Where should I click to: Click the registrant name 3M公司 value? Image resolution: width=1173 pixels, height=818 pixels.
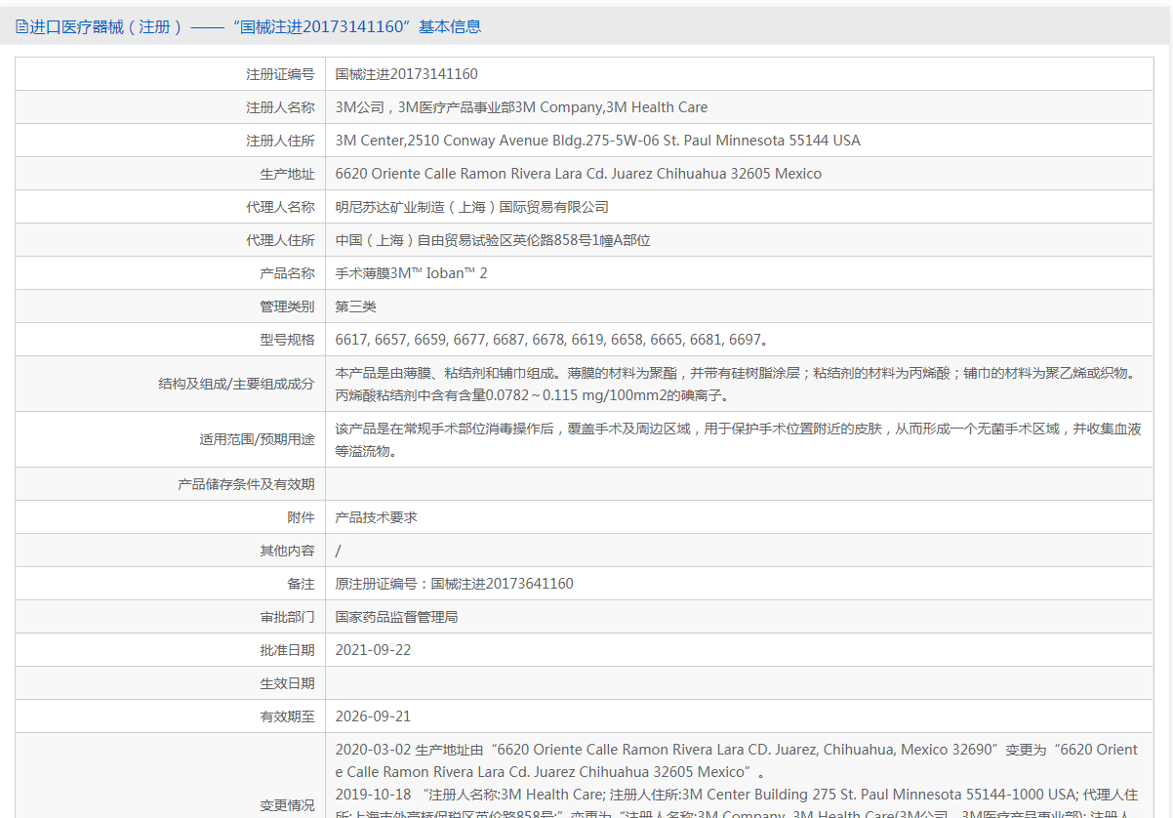point(522,107)
